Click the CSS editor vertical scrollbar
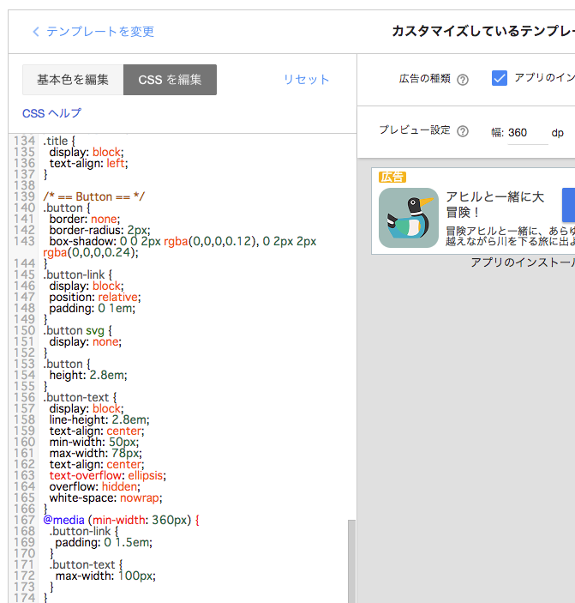 click(x=351, y=561)
